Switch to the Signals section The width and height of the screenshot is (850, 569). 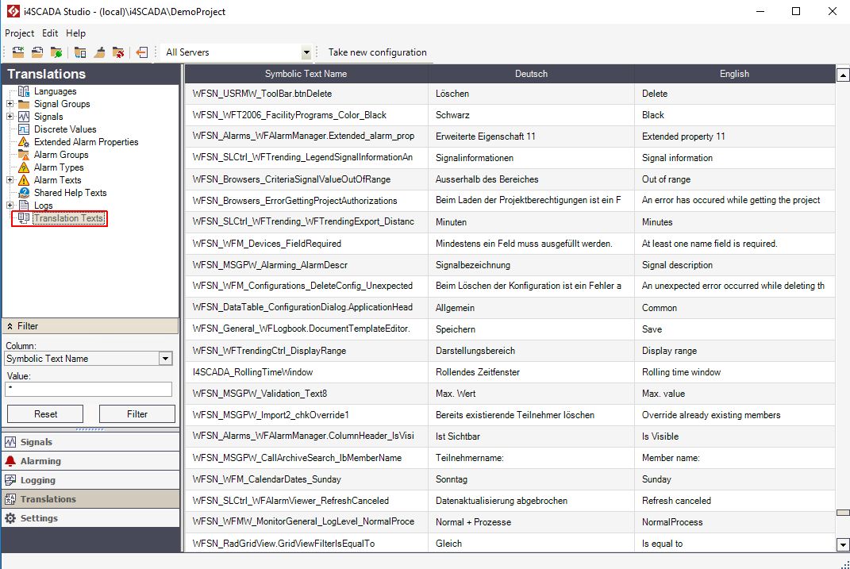click(x=90, y=442)
